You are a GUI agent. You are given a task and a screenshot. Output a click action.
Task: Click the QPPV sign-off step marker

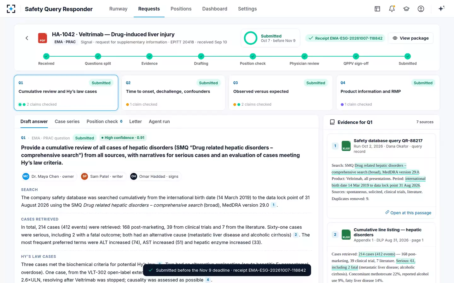pyautogui.click(x=356, y=56)
